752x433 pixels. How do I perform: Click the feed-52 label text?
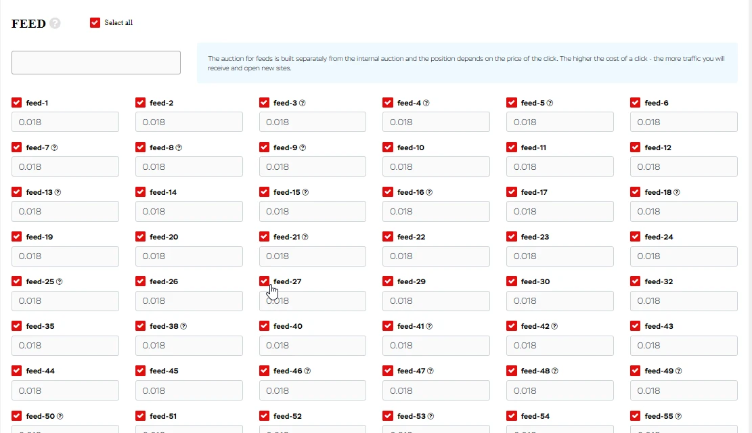pyautogui.click(x=287, y=415)
